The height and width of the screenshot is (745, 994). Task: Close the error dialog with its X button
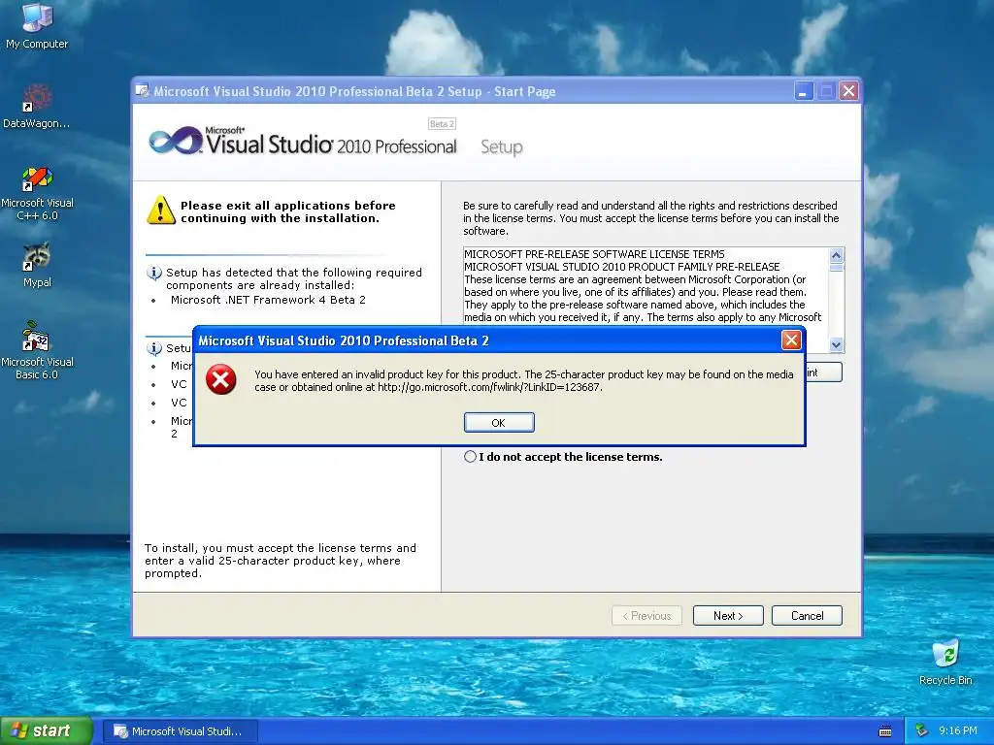790,340
